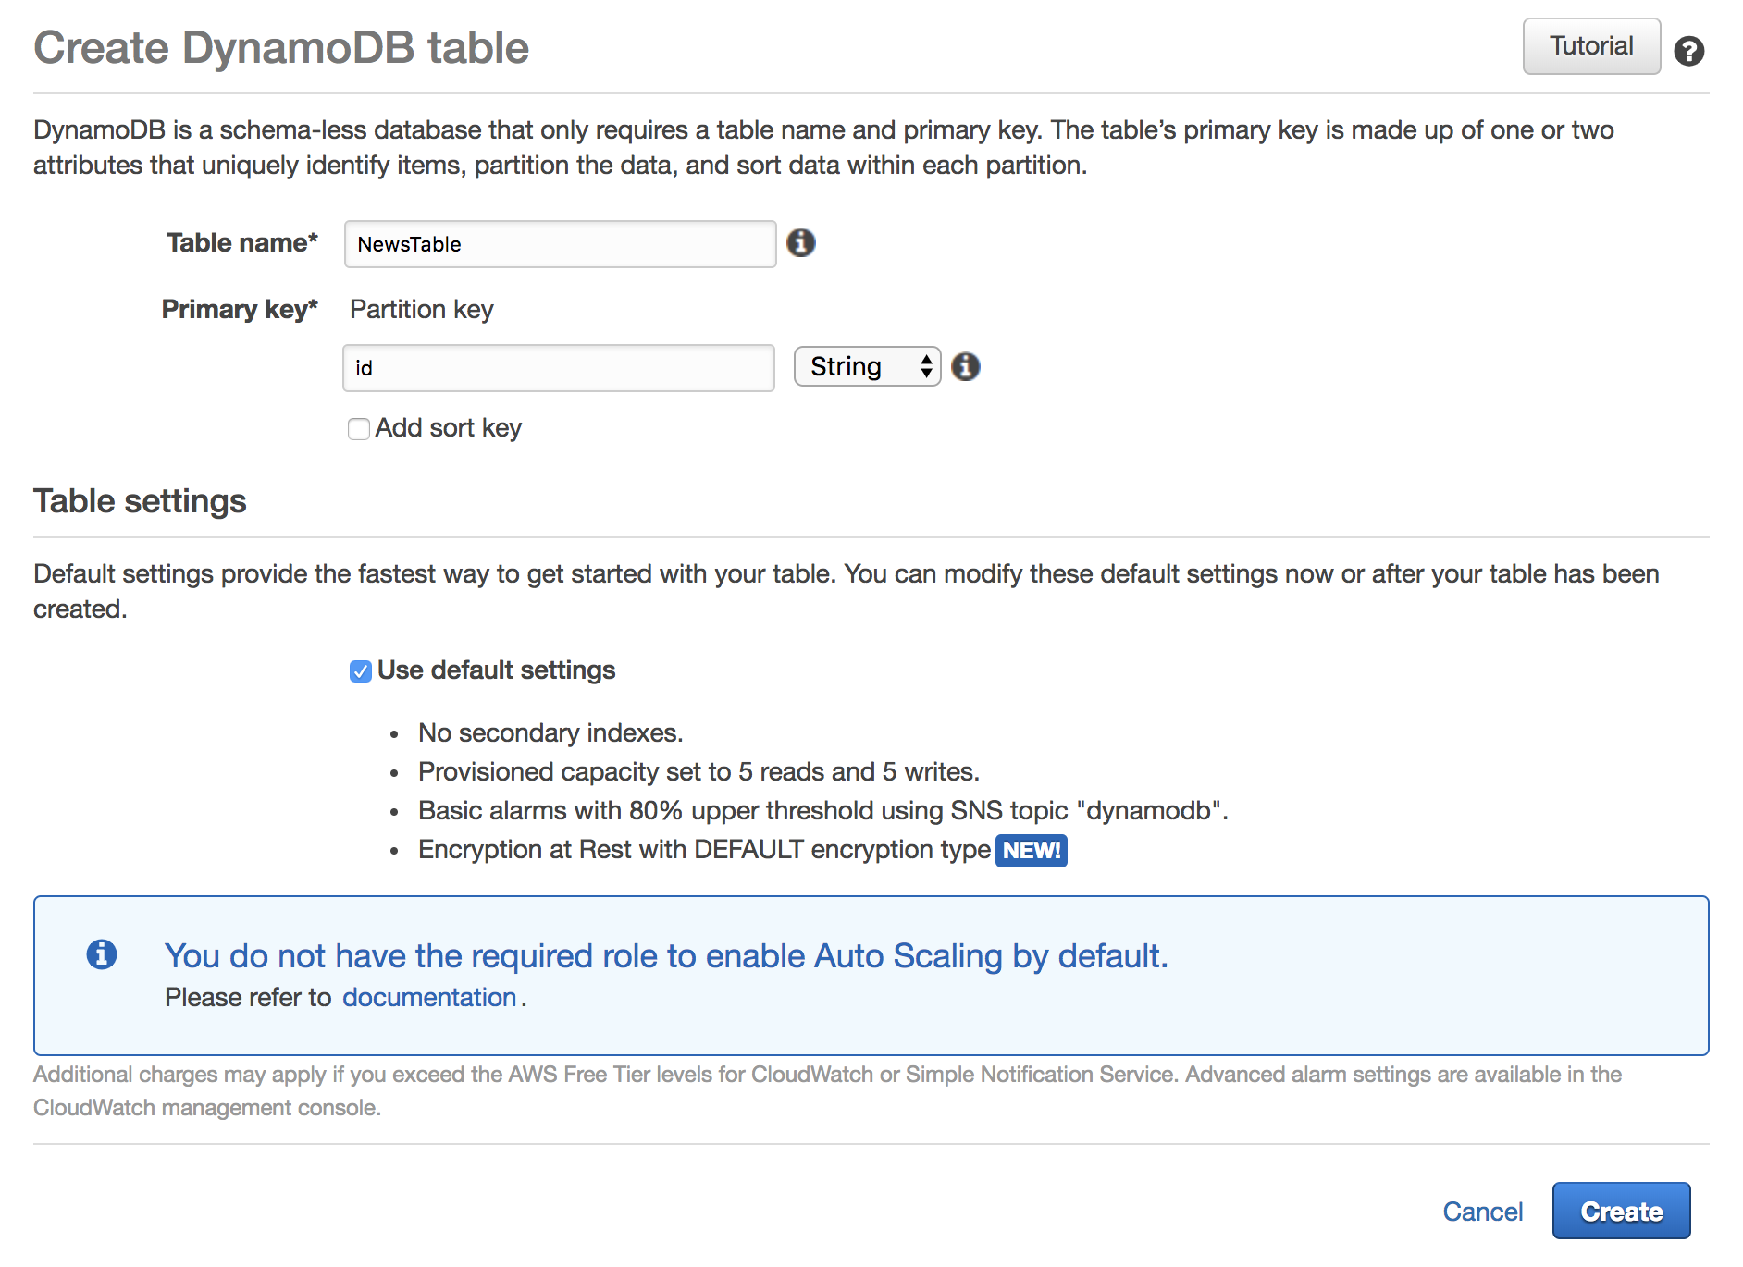Enable the Add sort key checkbox
Viewport: 1743px width, 1267px height.
pos(359,429)
